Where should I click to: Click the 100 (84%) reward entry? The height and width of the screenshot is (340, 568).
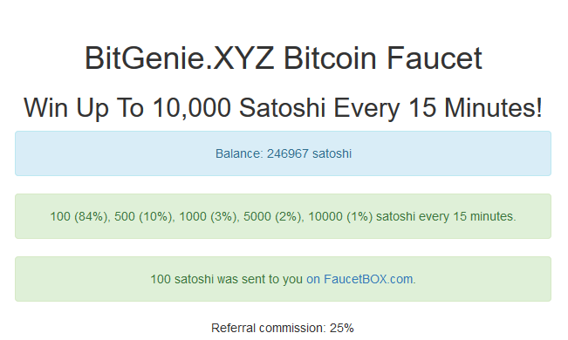point(80,216)
